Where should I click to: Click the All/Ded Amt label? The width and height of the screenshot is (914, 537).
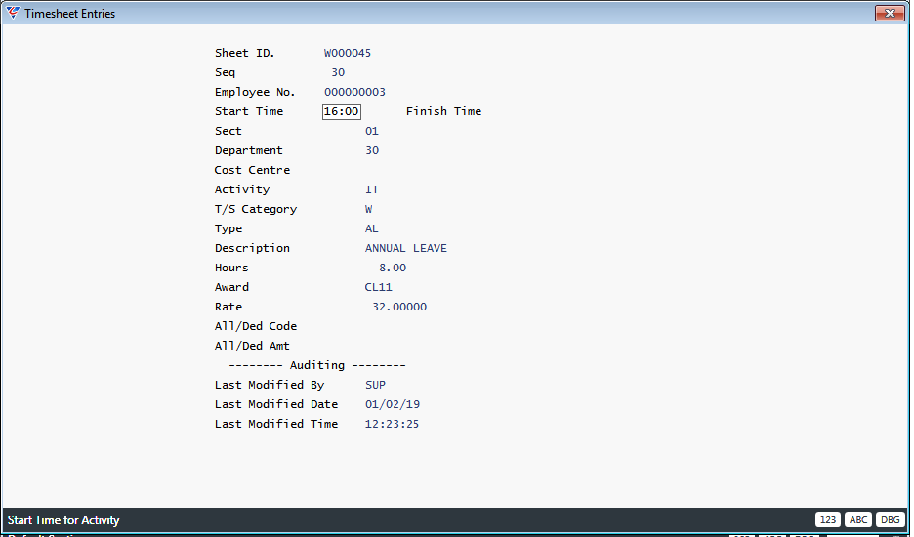252,346
